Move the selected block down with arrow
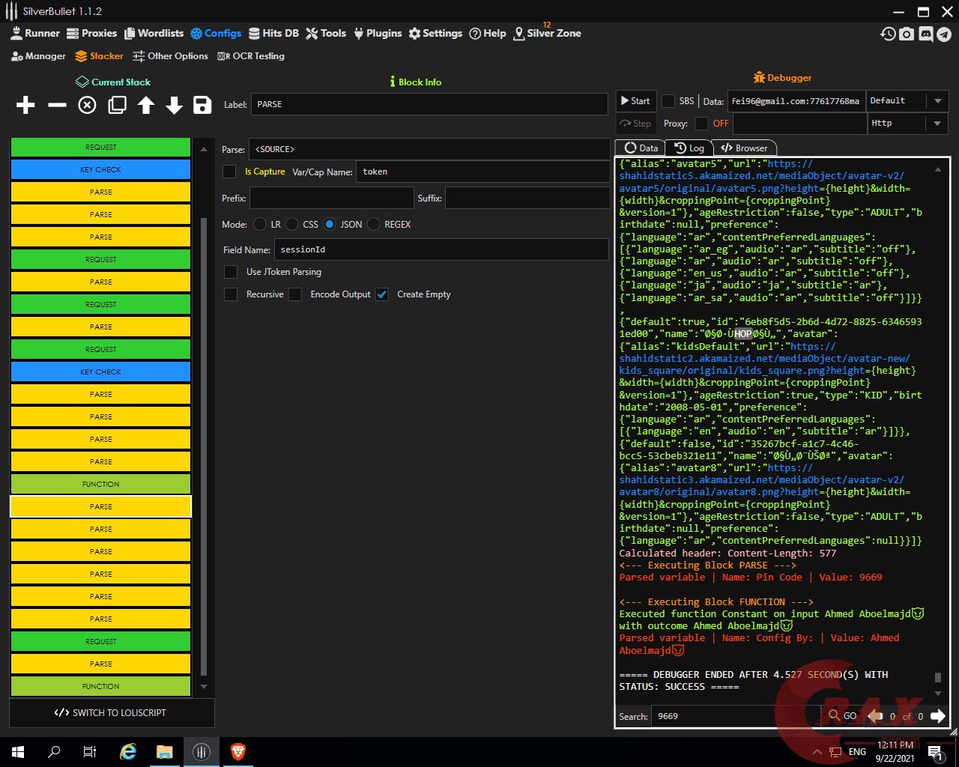The width and height of the screenshot is (959, 767). [x=174, y=105]
